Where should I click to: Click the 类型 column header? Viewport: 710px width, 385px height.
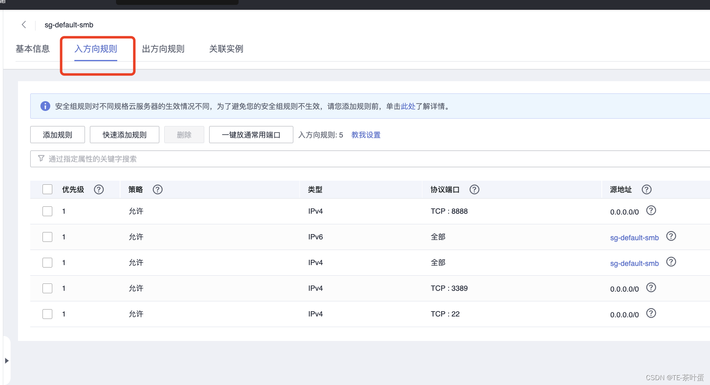(315, 190)
